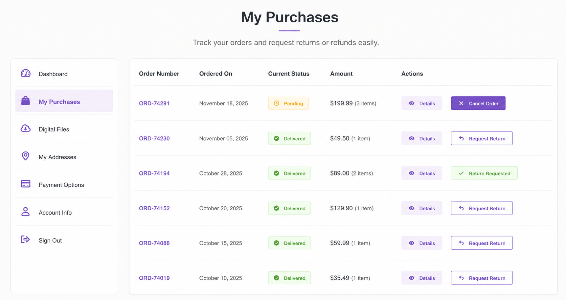This screenshot has width=566, height=300.
Task: Request Return for $35.49 order
Action: point(482,278)
